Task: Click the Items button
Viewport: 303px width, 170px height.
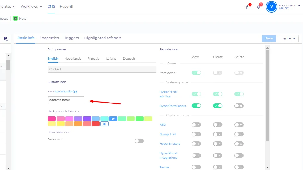Action: point(289,38)
